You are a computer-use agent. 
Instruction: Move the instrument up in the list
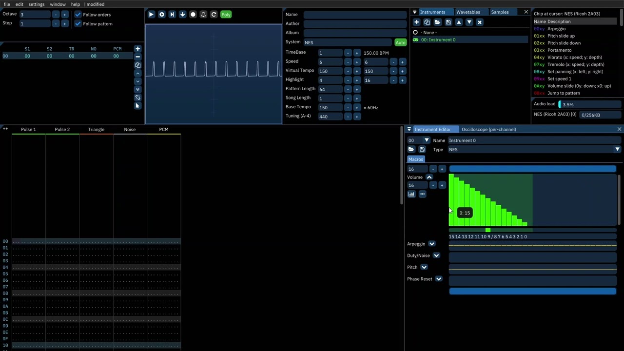click(x=459, y=22)
